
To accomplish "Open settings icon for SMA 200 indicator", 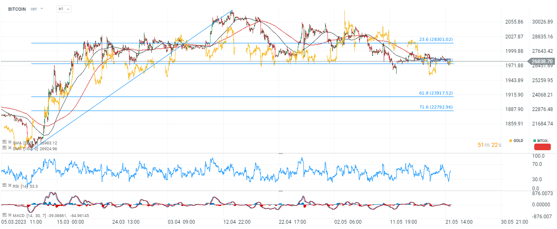I will [4, 142].
